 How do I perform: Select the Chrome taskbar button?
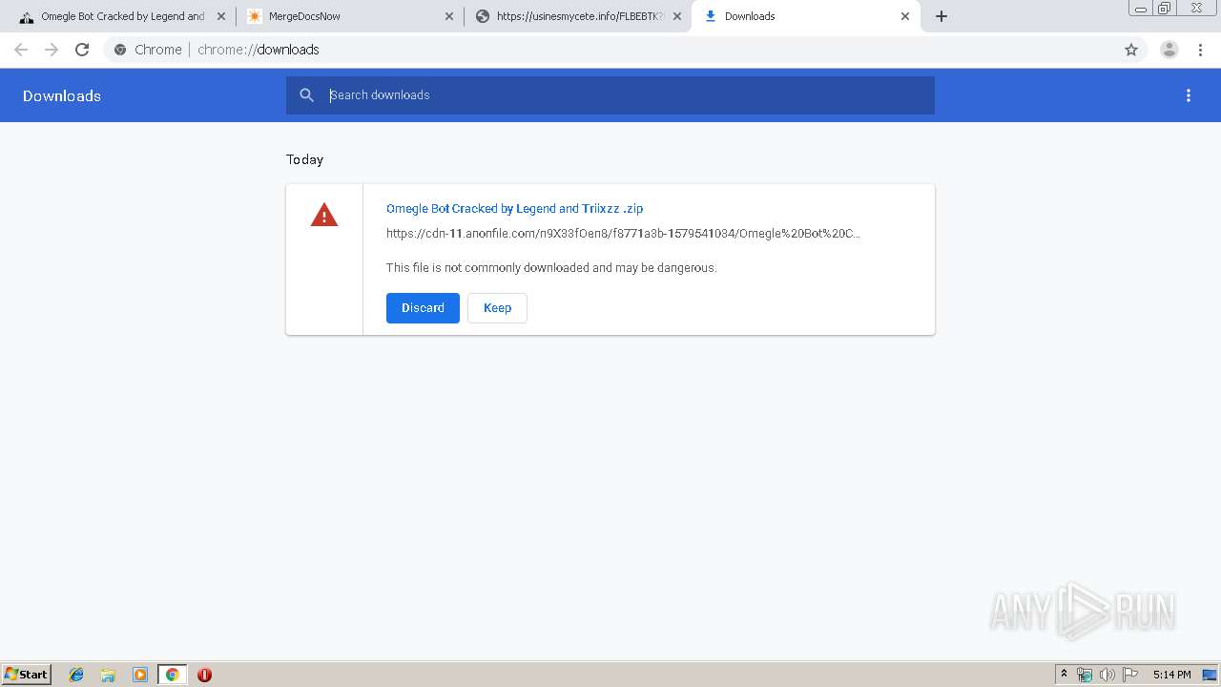point(172,675)
